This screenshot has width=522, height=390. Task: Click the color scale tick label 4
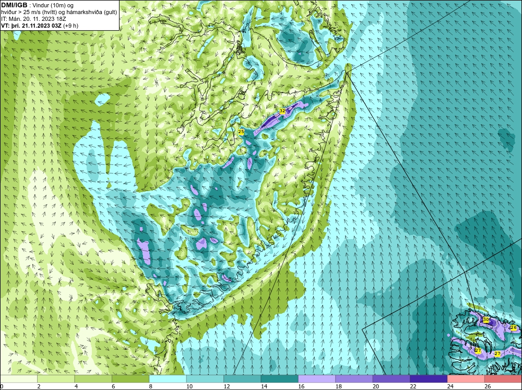click(76, 386)
